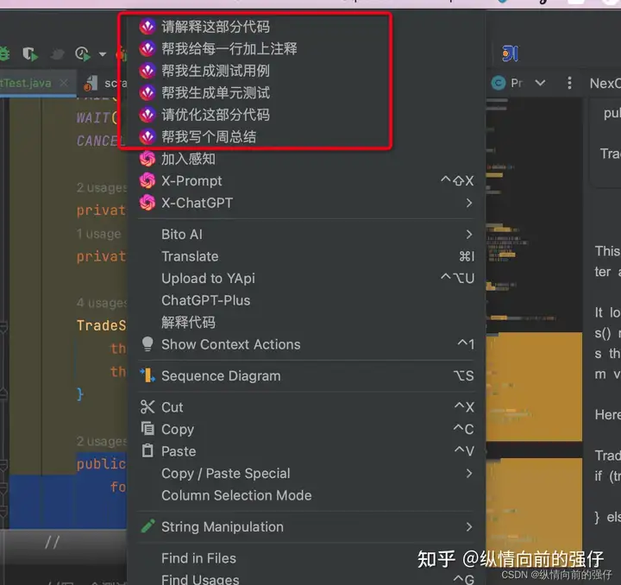The width and height of the screenshot is (621, 585).
Task: Expand Copy / Paste Special arrow
Action: pyautogui.click(x=469, y=474)
